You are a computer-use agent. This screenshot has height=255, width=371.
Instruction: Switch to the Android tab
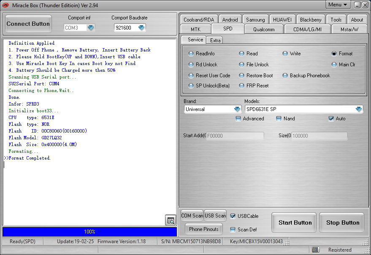coord(230,19)
